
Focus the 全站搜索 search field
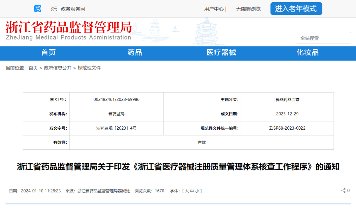tap(324, 38)
